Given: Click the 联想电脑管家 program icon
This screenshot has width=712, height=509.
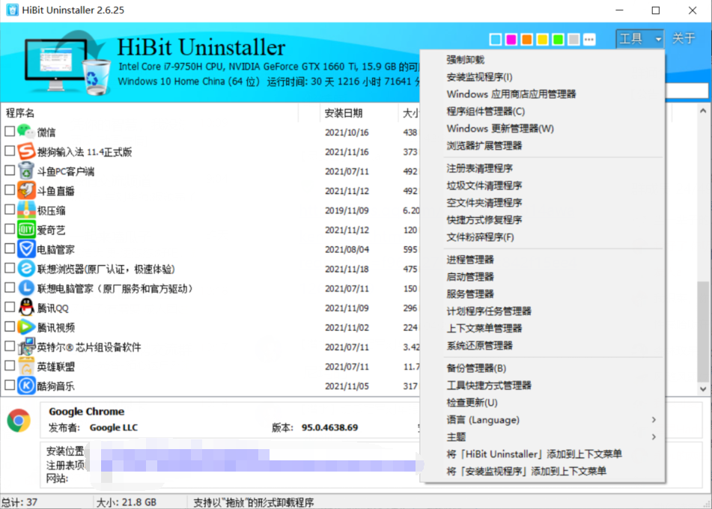Looking at the screenshot, I should tap(26, 288).
